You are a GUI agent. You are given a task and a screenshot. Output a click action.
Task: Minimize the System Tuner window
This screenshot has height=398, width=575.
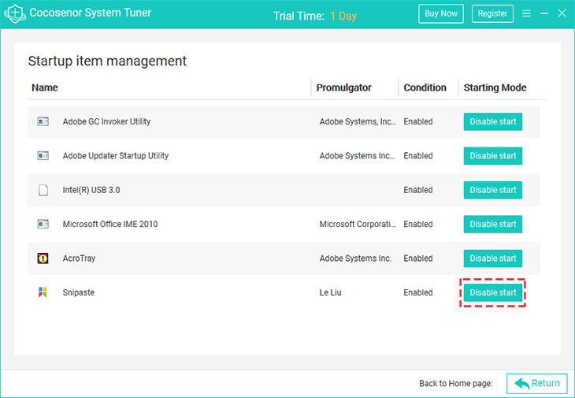pyautogui.click(x=544, y=13)
